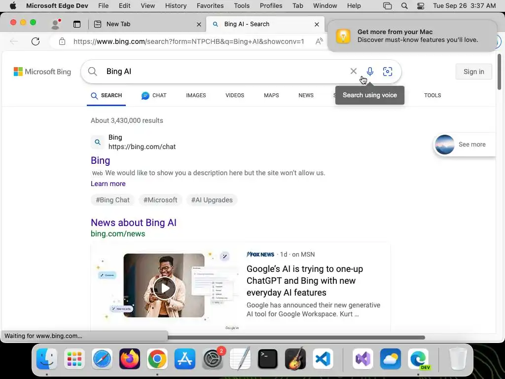
Task: Open Control Center in menu bar
Action: (421, 6)
